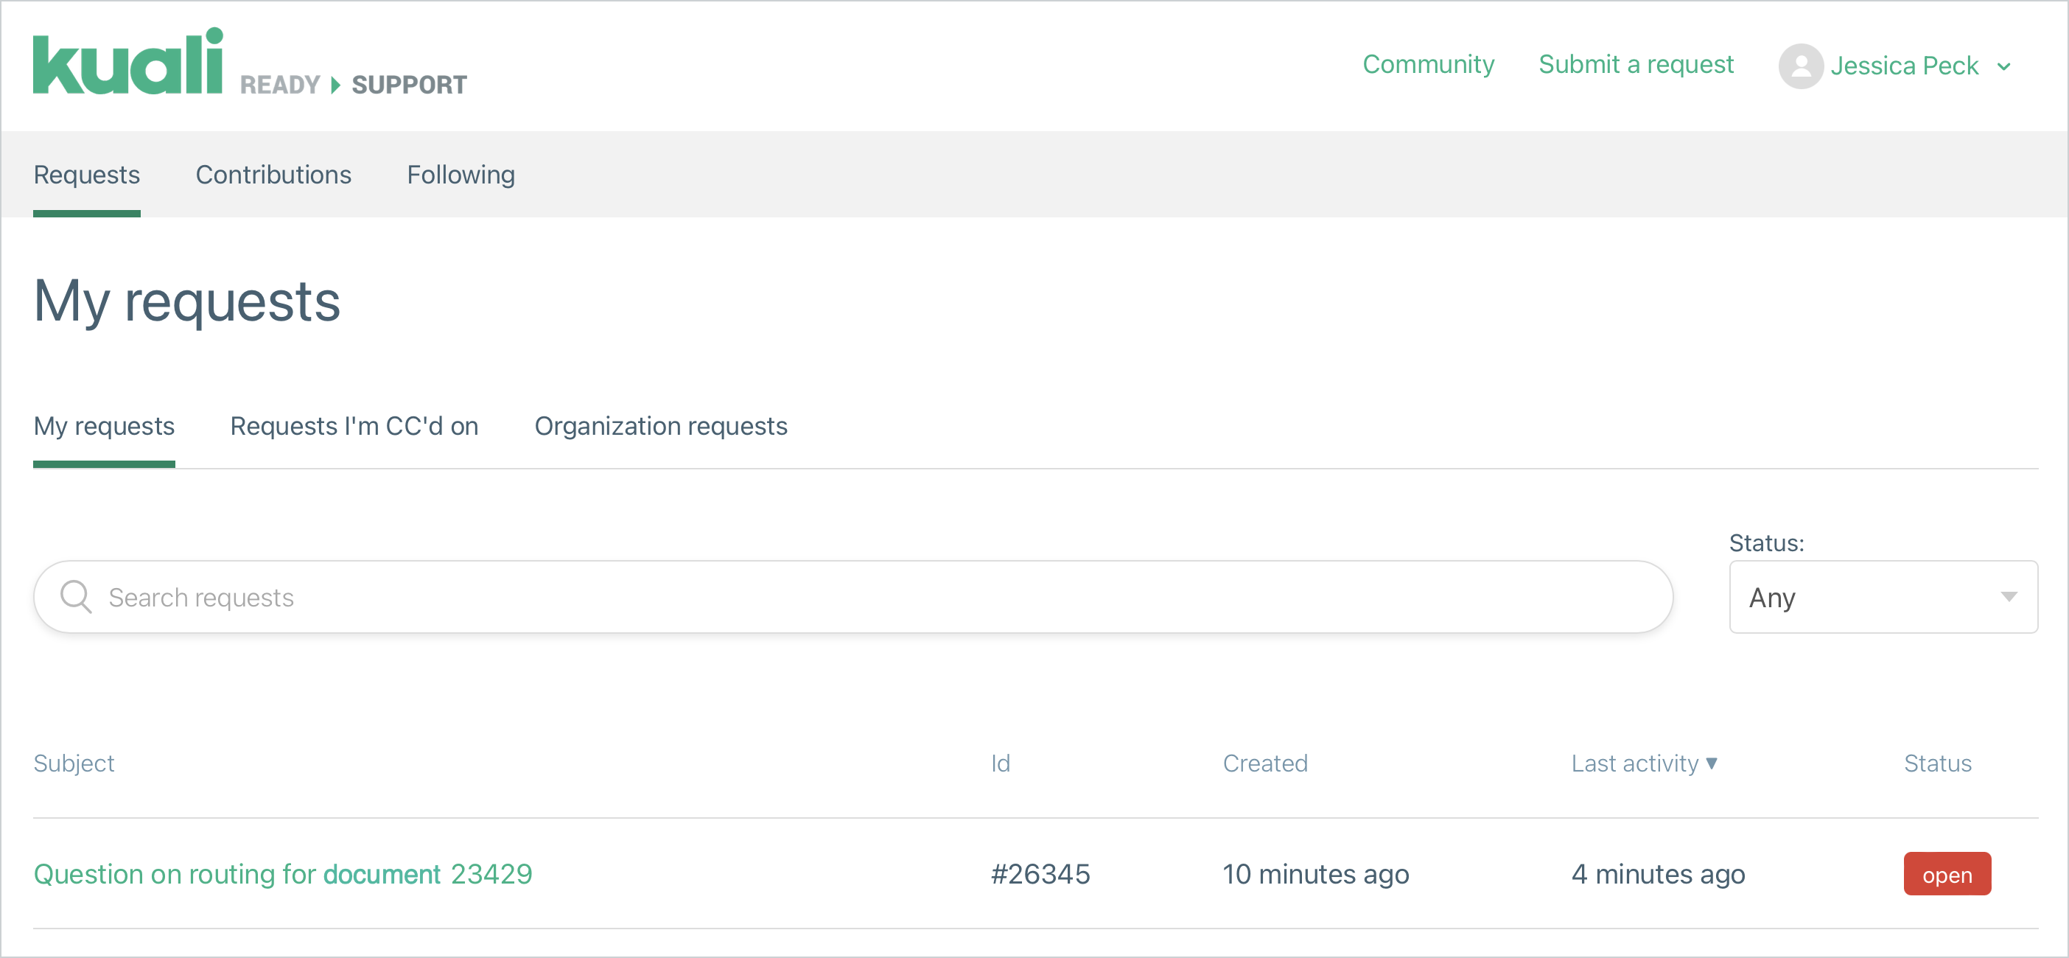Click the red open status badge
Viewport: 2069px width, 958px height.
coord(1946,874)
